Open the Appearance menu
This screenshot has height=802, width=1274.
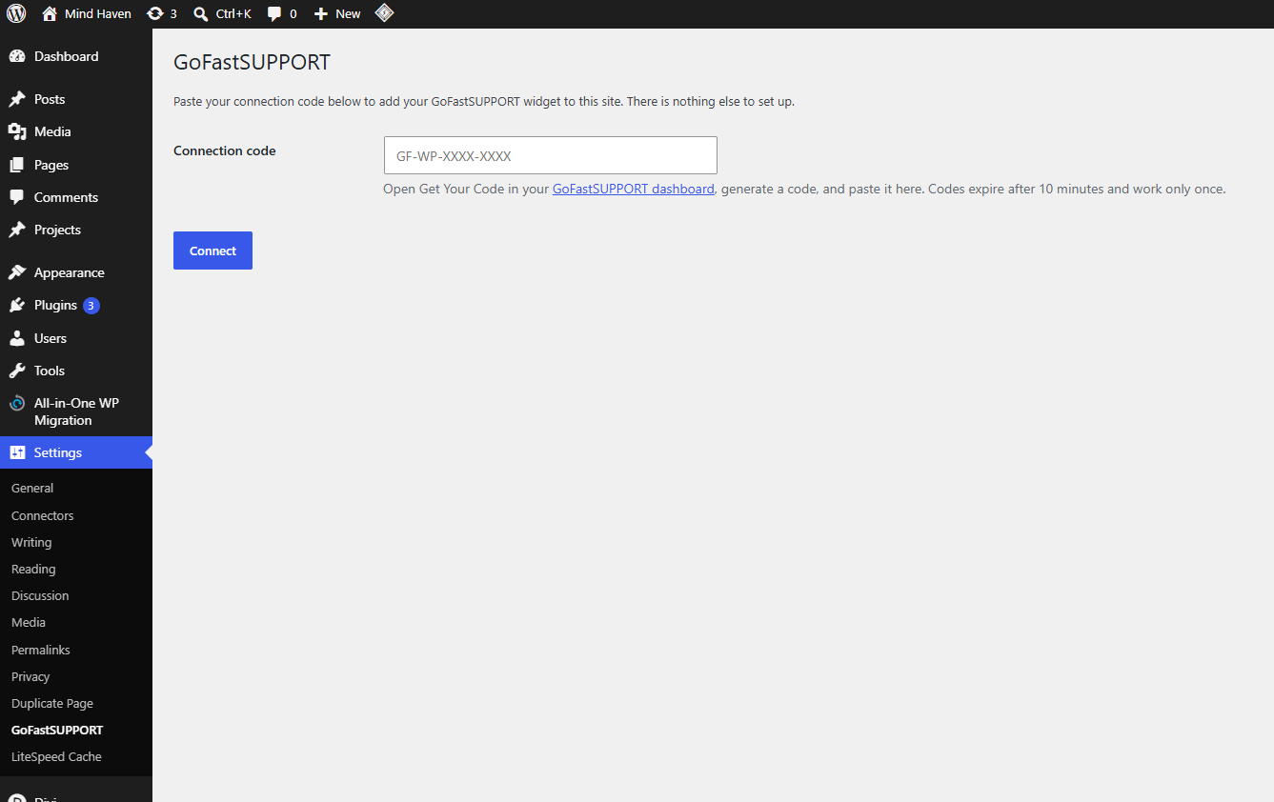(76, 272)
